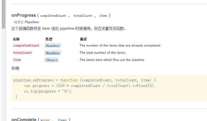The width and height of the screenshot is (207, 121).
Task: Click description 'The latest item which flow out'
Action: tap(112, 60)
